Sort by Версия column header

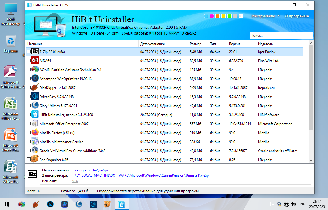pos(242,44)
